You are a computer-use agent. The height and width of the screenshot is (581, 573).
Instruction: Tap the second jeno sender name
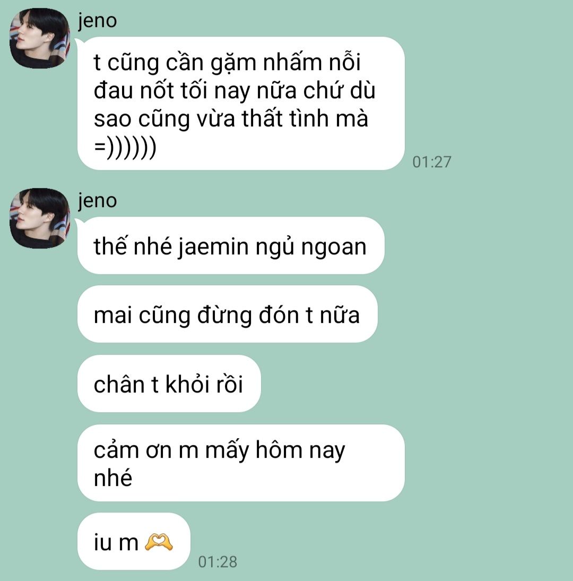97,201
